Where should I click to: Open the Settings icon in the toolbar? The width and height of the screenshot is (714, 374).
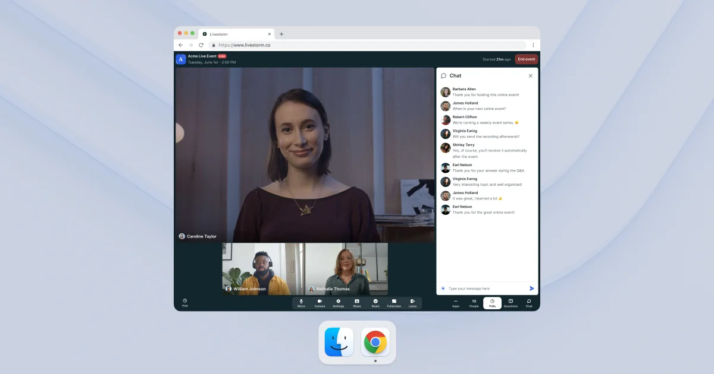pyautogui.click(x=338, y=303)
